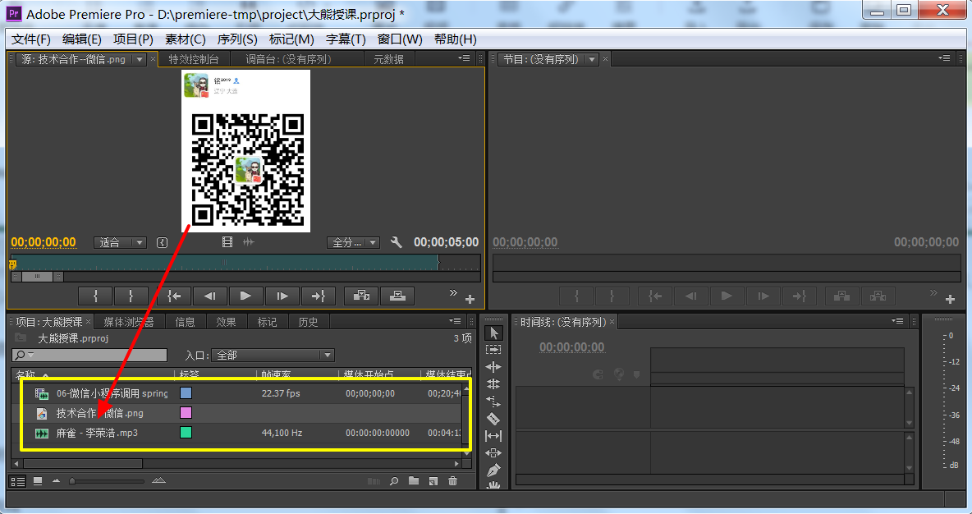Open the 全分 playback resolution dropdown
The height and width of the screenshot is (514, 972).
(x=353, y=242)
